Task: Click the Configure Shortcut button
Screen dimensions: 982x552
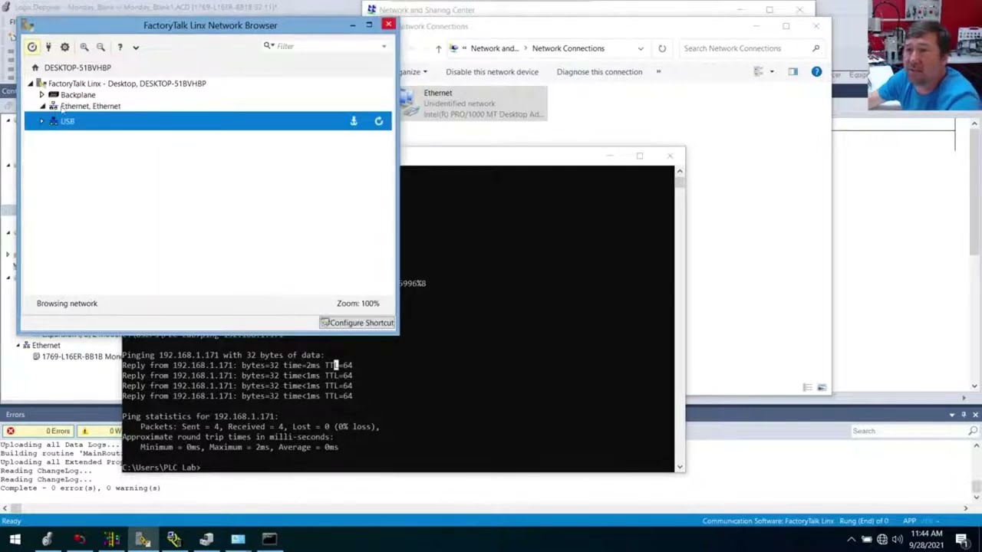Action: click(x=358, y=323)
